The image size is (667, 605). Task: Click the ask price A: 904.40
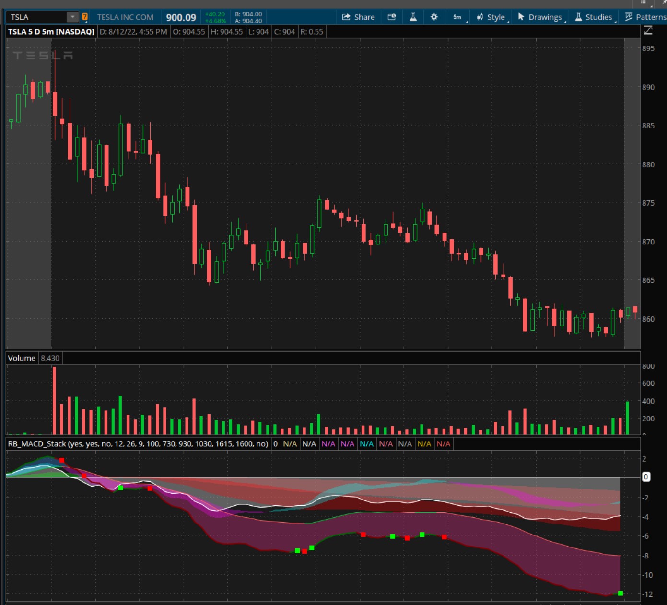point(248,21)
